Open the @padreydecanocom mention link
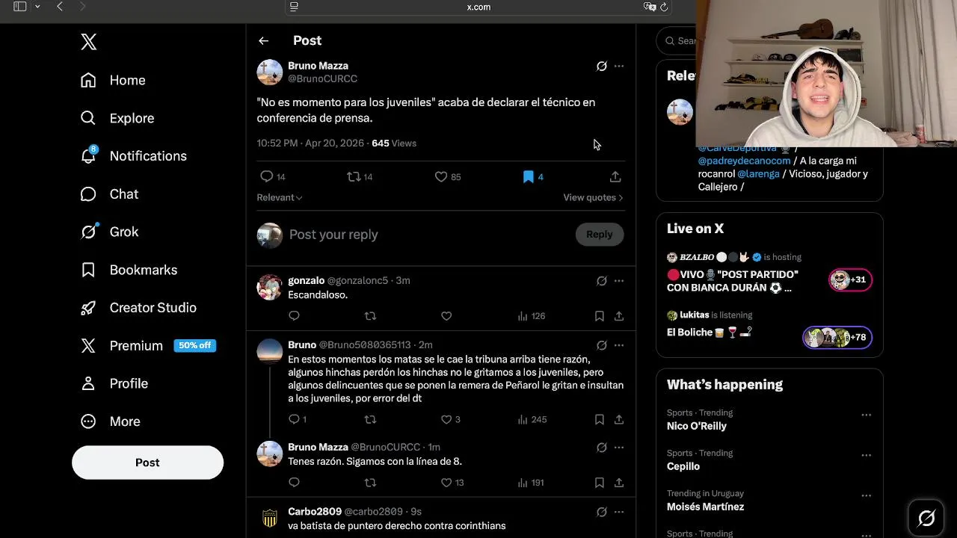This screenshot has width=957, height=538. click(744, 161)
